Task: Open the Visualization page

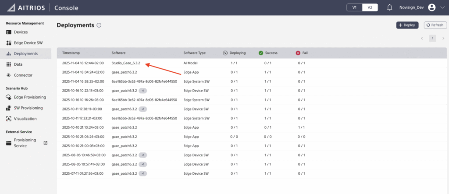Action: coord(25,119)
